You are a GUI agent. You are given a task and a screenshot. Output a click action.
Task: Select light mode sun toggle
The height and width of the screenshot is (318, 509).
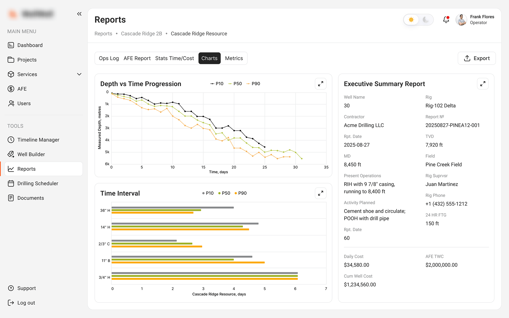tap(411, 20)
